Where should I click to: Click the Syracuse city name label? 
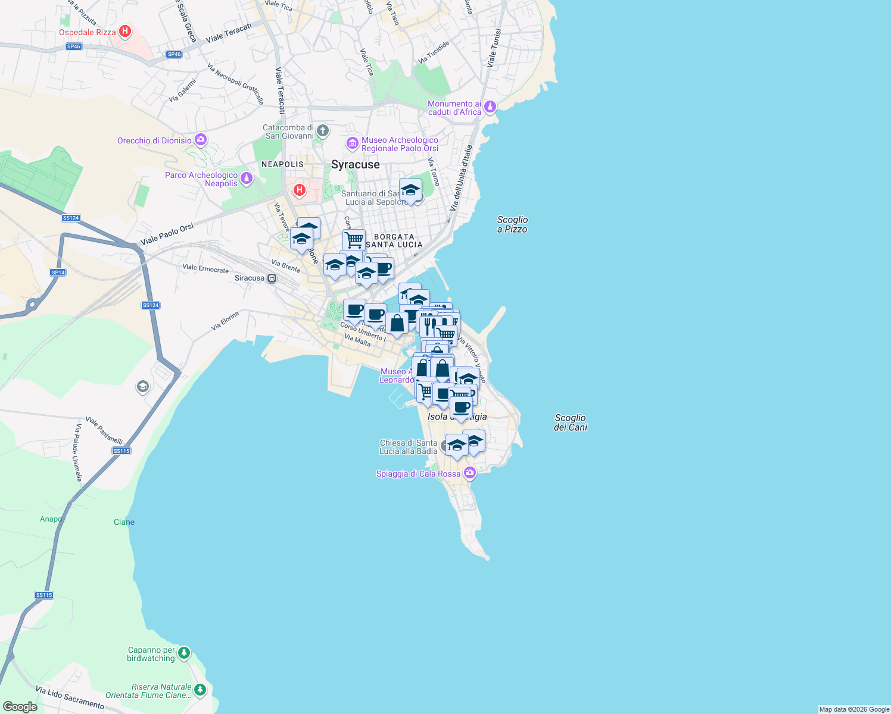click(x=356, y=164)
